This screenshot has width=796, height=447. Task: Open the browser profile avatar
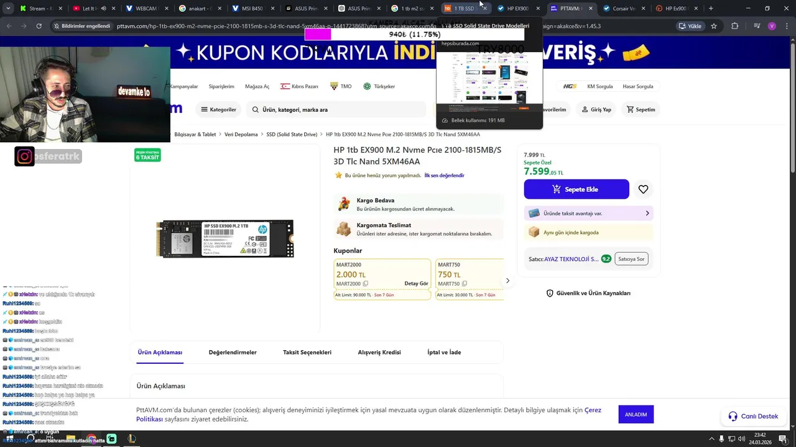772,26
